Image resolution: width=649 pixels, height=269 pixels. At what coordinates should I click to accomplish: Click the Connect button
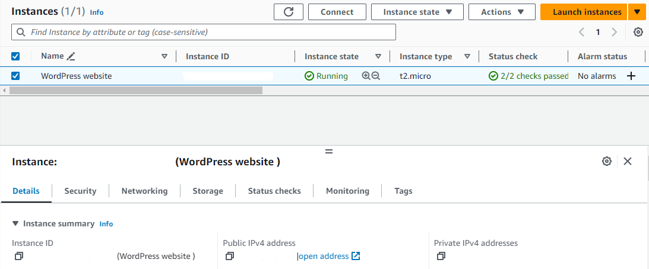tap(337, 12)
